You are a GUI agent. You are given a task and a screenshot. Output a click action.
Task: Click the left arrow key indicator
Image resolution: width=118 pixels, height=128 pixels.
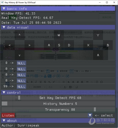10,45
